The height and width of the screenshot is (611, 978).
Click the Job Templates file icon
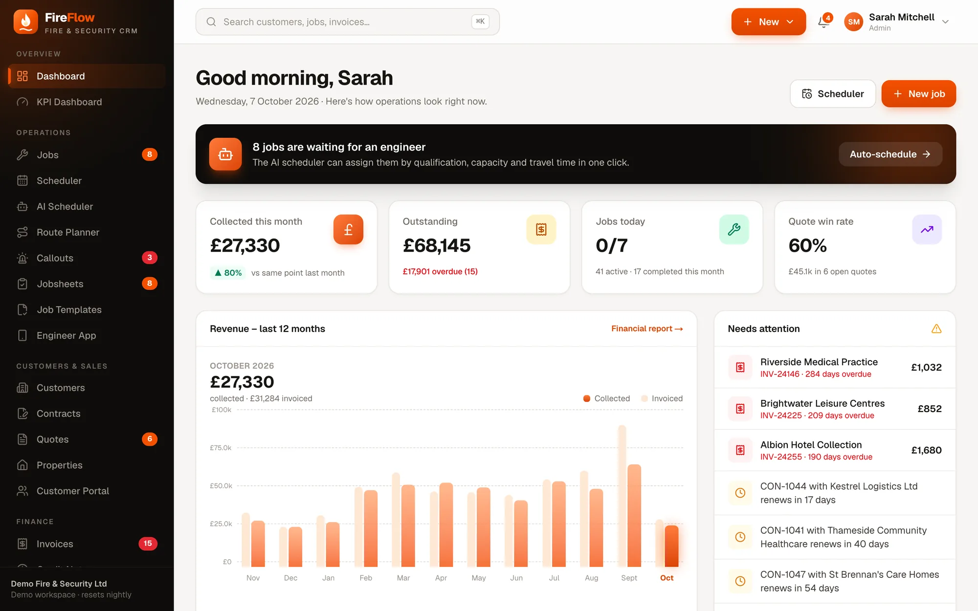click(x=22, y=310)
